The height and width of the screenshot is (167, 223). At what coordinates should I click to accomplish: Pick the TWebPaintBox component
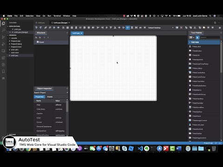click(204, 98)
